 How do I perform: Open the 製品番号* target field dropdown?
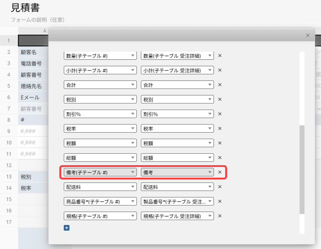(177, 202)
